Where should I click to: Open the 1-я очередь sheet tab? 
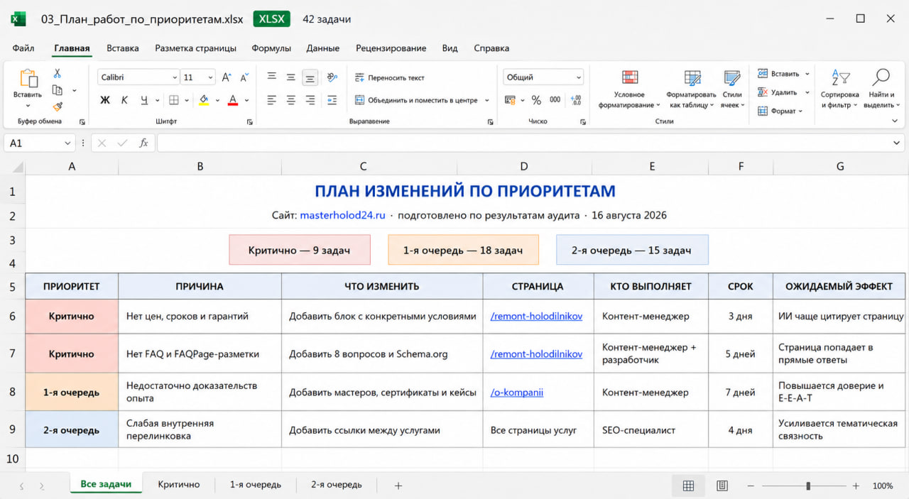coord(256,485)
